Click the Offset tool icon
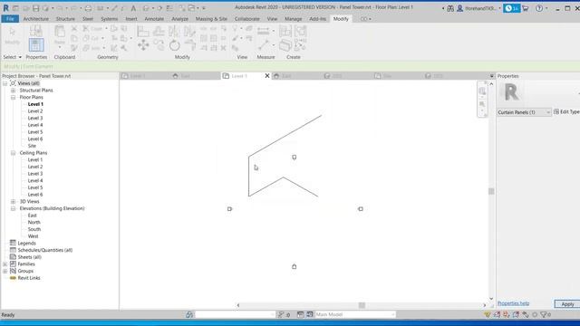The height and width of the screenshot is (326, 580). 159,32
